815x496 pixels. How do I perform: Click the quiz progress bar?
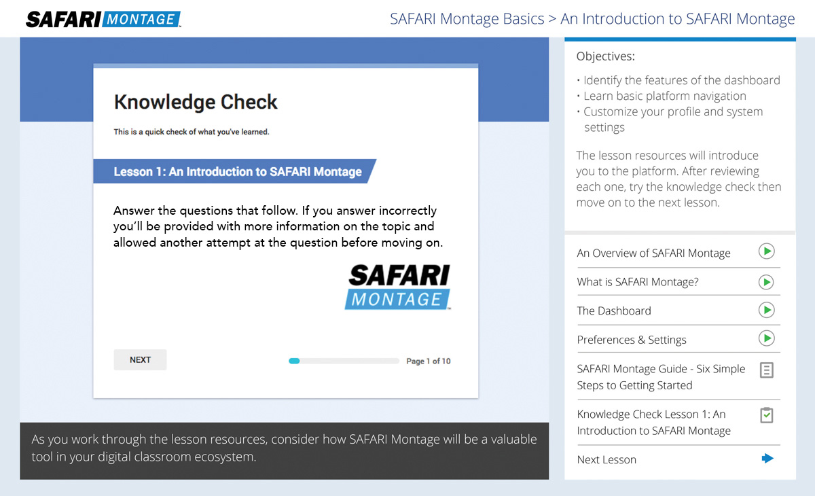click(x=344, y=361)
